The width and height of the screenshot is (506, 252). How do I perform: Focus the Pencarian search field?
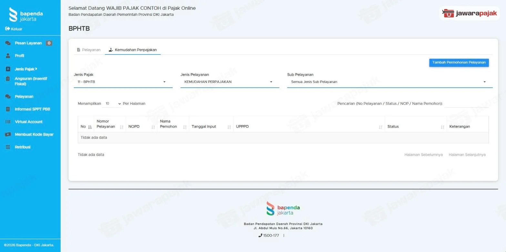pos(466,103)
